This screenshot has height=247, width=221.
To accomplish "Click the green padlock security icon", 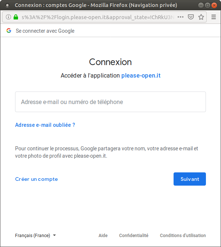I will [x=16, y=17].
